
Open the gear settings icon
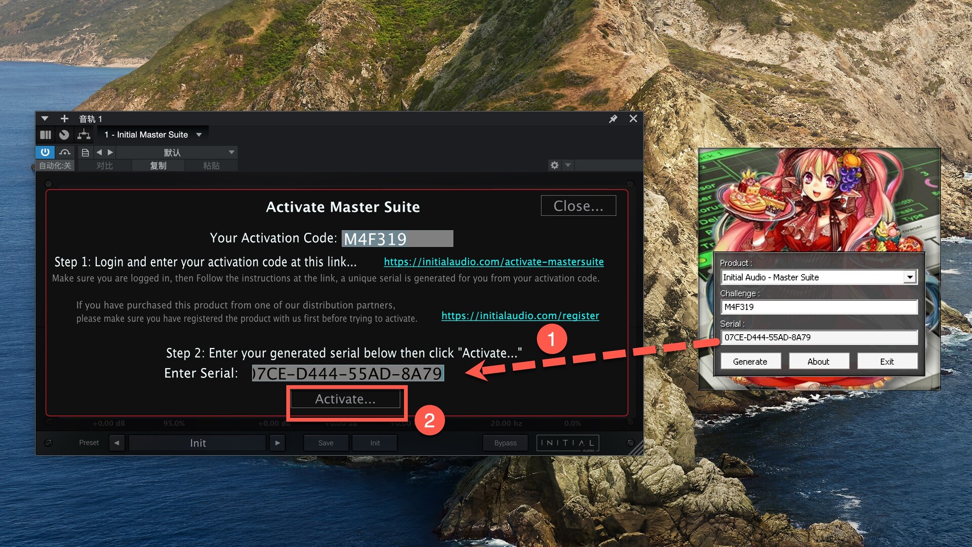click(x=554, y=165)
